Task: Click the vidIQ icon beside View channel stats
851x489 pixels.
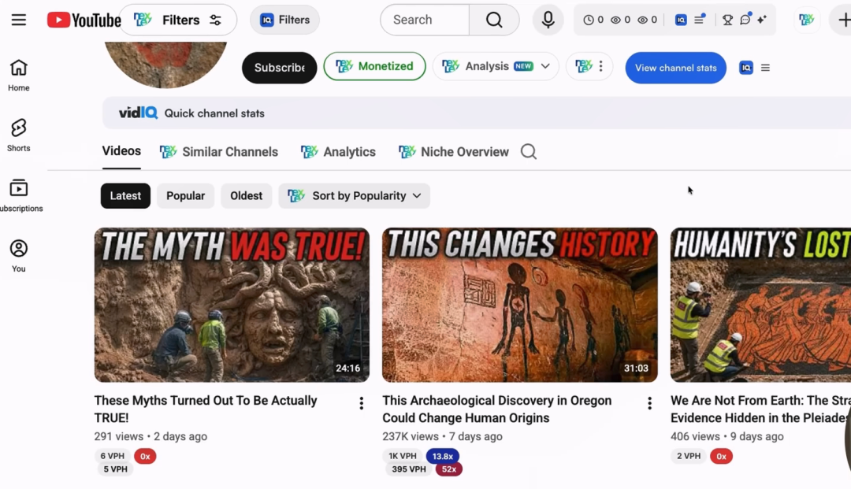Action: pos(746,68)
